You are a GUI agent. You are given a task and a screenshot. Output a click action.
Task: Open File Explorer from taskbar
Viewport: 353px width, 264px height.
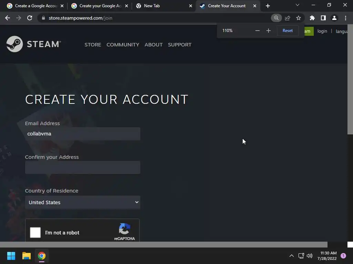(26, 256)
